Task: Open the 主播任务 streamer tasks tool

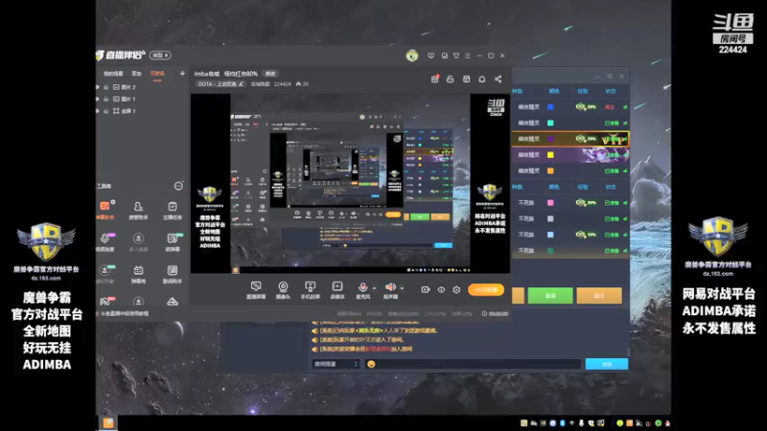Action: pos(173,211)
